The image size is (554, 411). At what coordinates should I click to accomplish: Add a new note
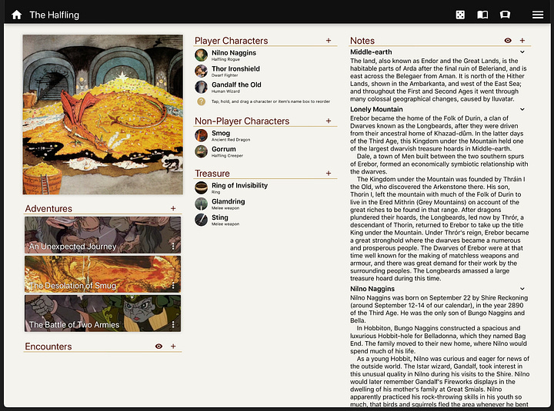(522, 41)
